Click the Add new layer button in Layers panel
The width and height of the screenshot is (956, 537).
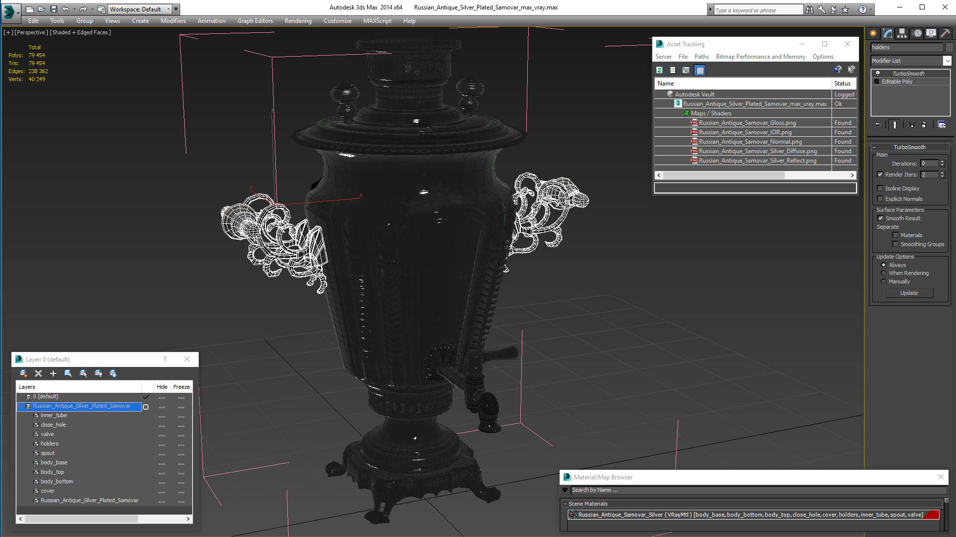point(52,373)
